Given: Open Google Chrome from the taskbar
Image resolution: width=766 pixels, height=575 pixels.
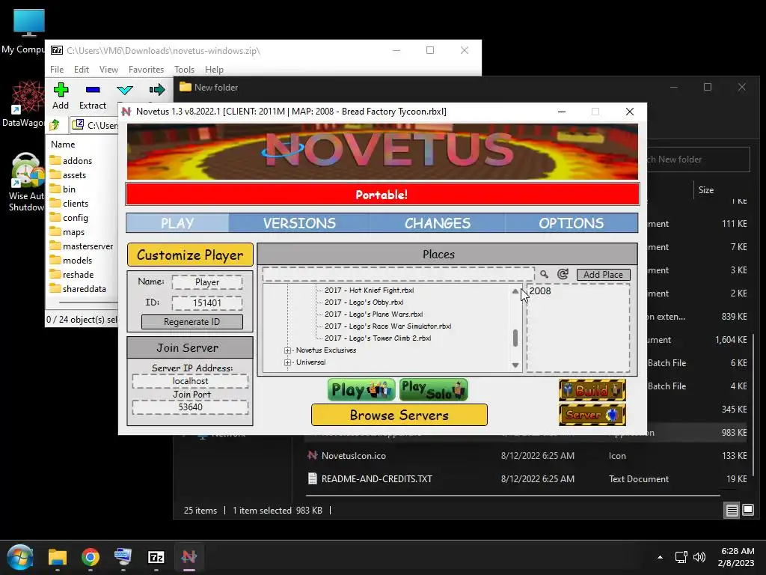Looking at the screenshot, I should pyautogui.click(x=91, y=557).
